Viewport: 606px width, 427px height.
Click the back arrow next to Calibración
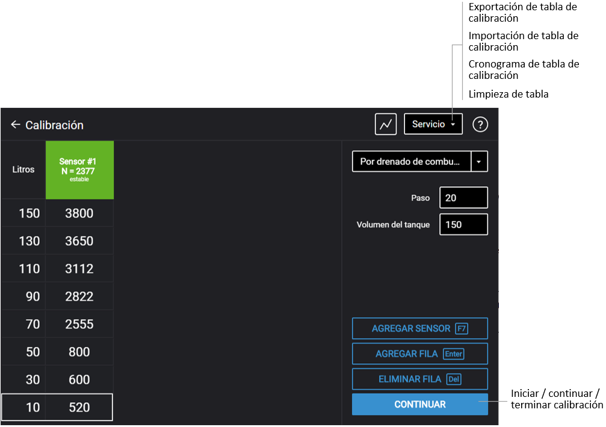tap(16, 125)
